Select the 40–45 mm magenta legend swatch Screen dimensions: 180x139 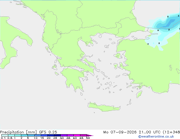coord(77,135)
